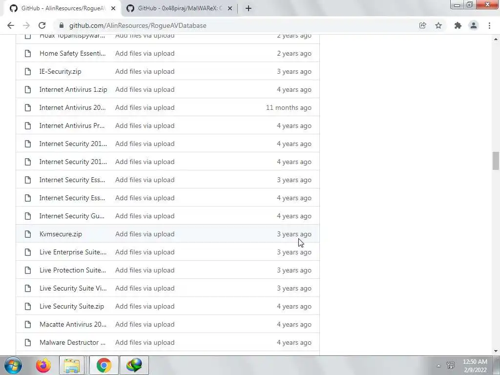
Task: Click commit message in IE-Security.zip row
Action: [x=145, y=71]
